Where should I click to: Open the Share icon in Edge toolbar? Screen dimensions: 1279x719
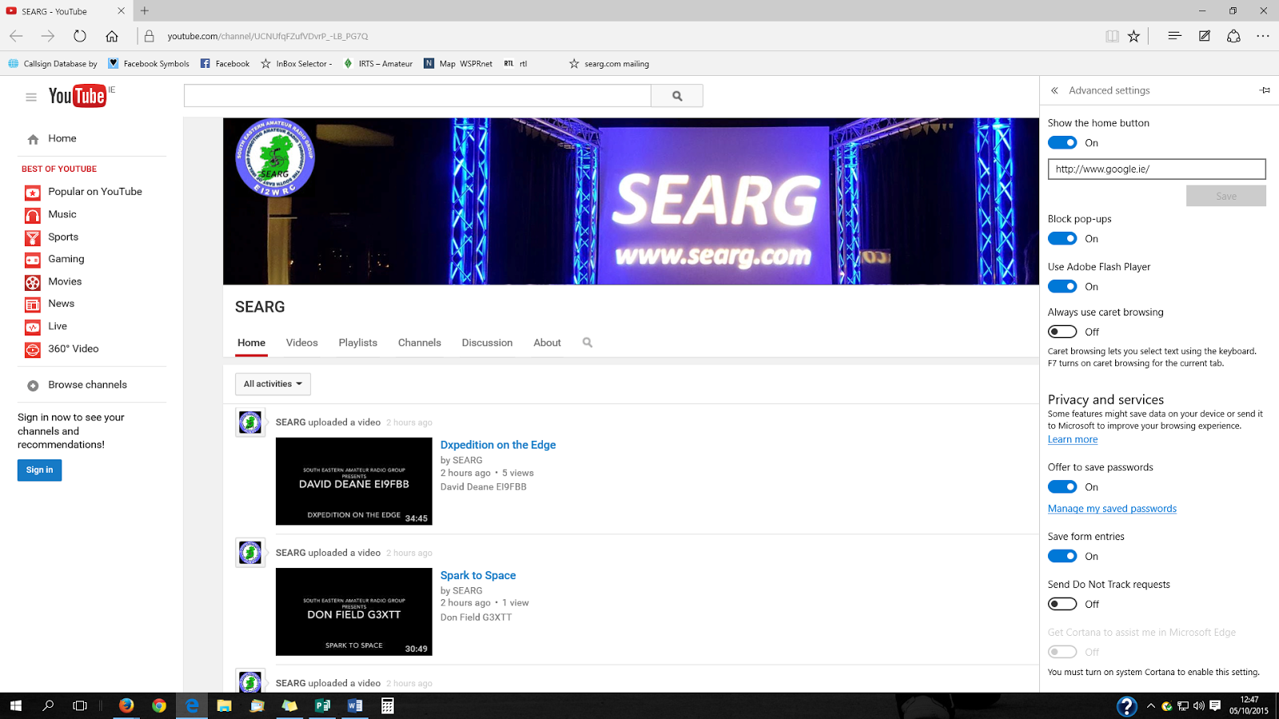click(1233, 36)
